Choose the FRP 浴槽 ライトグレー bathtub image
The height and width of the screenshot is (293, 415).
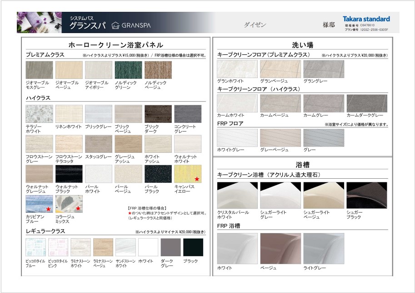tap(324, 249)
